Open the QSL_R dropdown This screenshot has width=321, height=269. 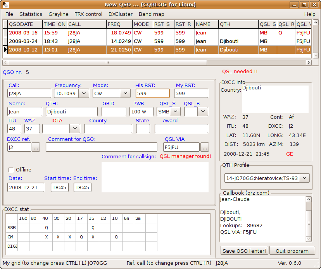(x=203, y=111)
